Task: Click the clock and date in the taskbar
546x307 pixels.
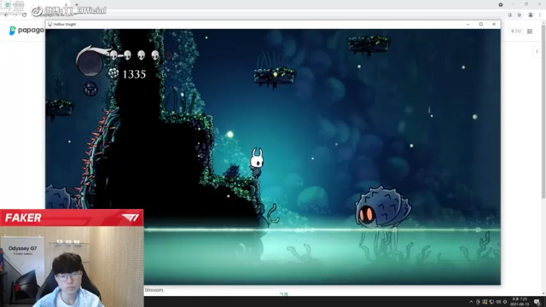Action: click(x=520, y=302)
